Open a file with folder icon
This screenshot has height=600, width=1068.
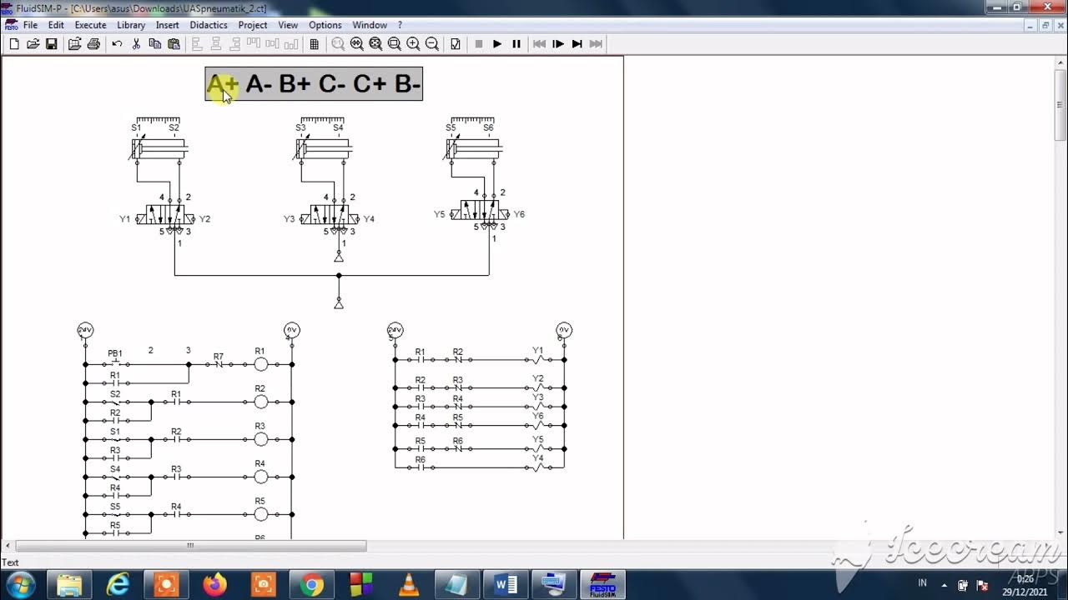point(33,44)
